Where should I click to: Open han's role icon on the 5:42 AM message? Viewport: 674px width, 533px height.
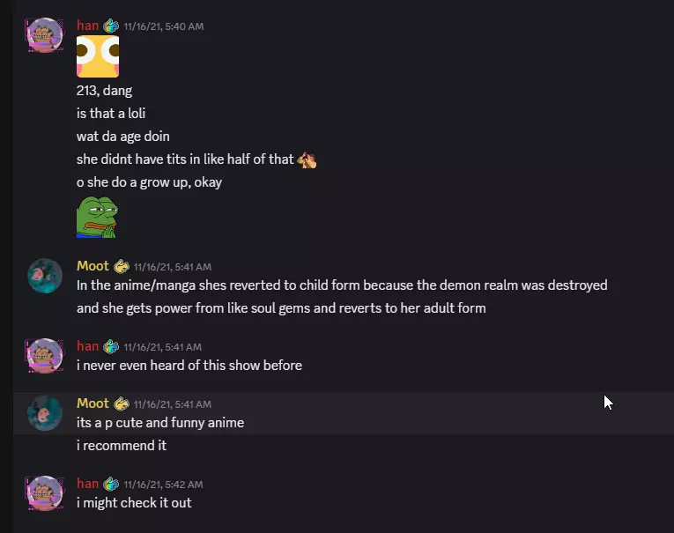click(111, 484)
